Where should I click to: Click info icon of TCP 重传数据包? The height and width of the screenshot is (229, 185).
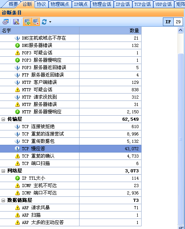coord(17,141)
